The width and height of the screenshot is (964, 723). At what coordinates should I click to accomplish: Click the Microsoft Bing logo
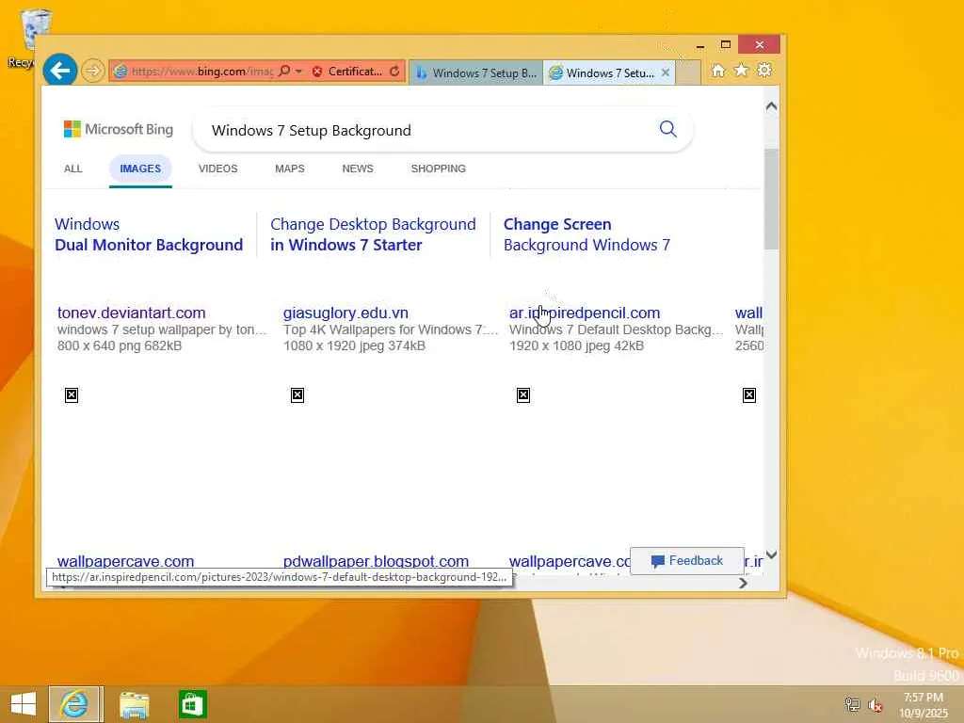tap(119, 129)
